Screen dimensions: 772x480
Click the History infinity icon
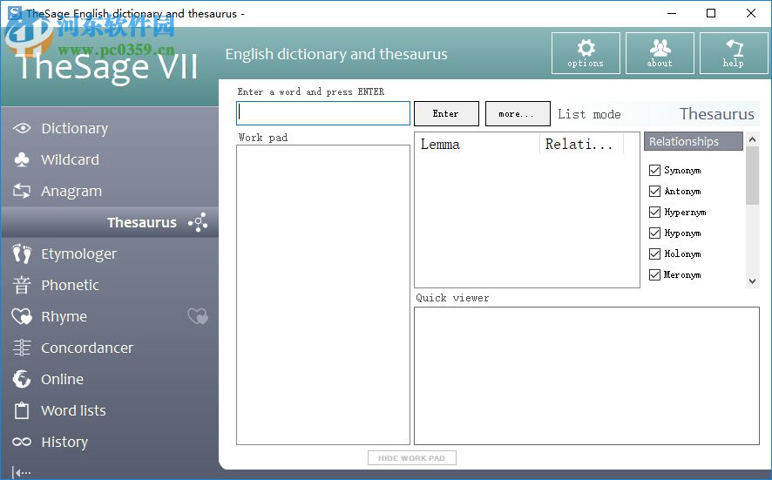[x=22, y=442]
